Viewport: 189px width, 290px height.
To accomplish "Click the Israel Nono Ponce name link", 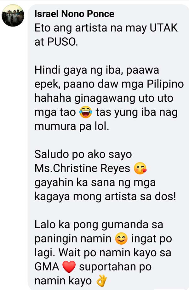I will tap(74, 14).
